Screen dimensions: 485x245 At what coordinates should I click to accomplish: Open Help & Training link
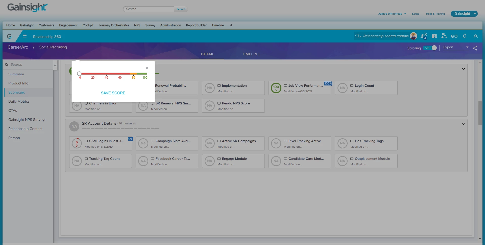[435, 14]
